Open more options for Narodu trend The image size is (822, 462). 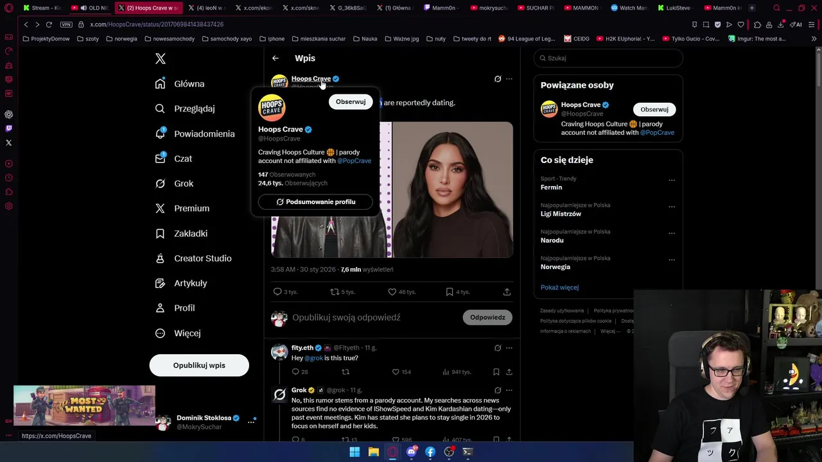click(x=672, y=233)
